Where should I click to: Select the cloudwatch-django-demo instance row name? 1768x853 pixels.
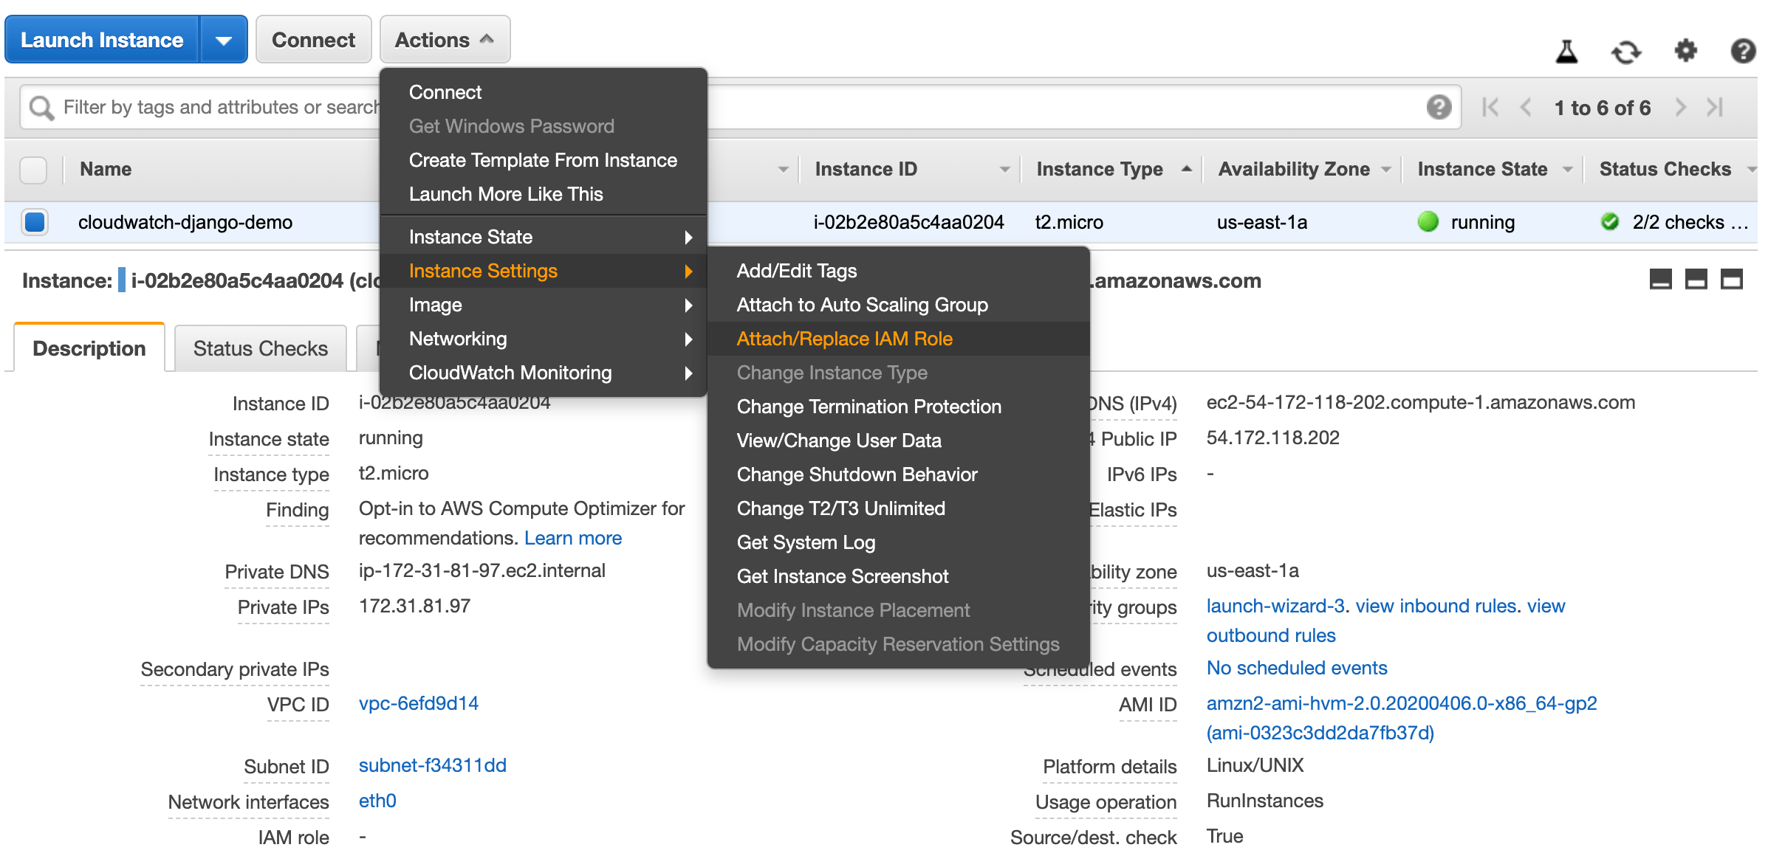185,222
